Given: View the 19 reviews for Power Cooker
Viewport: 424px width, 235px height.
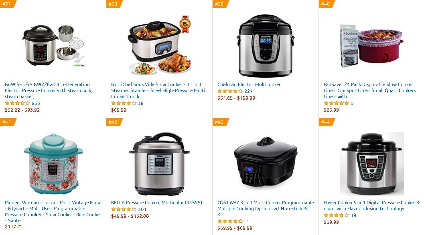Looking at the screenshot, I should tap(353, 215).
